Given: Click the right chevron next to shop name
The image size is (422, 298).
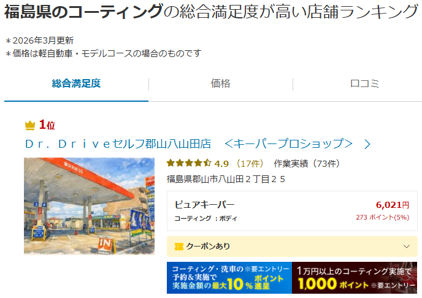Looking at the screenshot, I should coord(367,145).
